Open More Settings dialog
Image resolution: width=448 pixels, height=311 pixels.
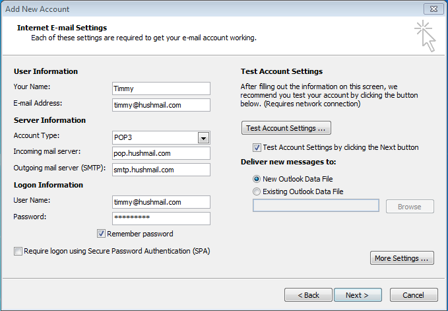(402, 258)
